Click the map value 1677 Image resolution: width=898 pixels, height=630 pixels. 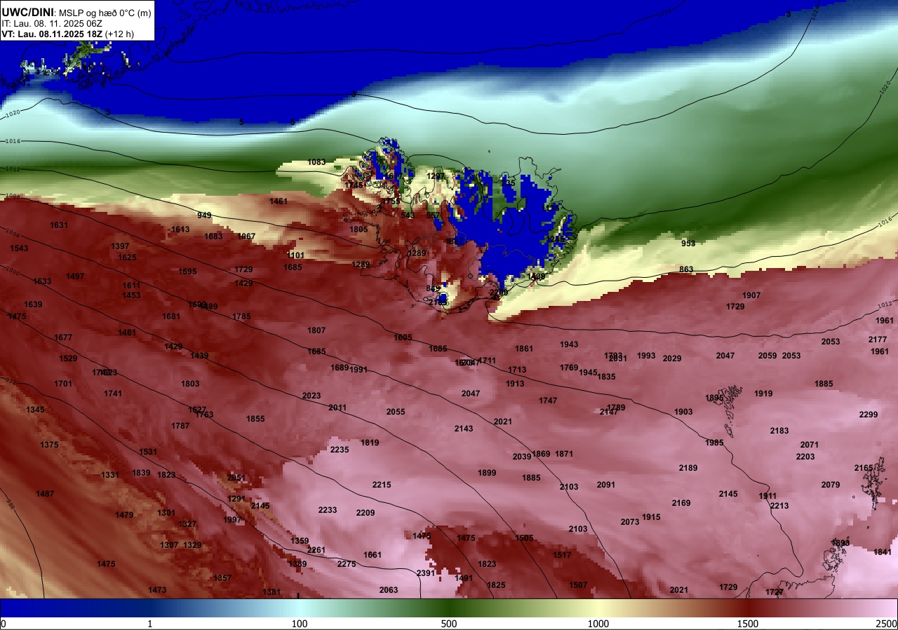[63, 337]
